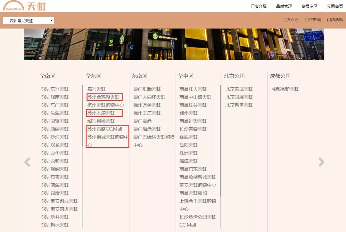Image resolution: width=346 pixels, height=232 pixels.
Task: Select the 苏州金鸡湖天虹 store link
Action: [103, 97]
